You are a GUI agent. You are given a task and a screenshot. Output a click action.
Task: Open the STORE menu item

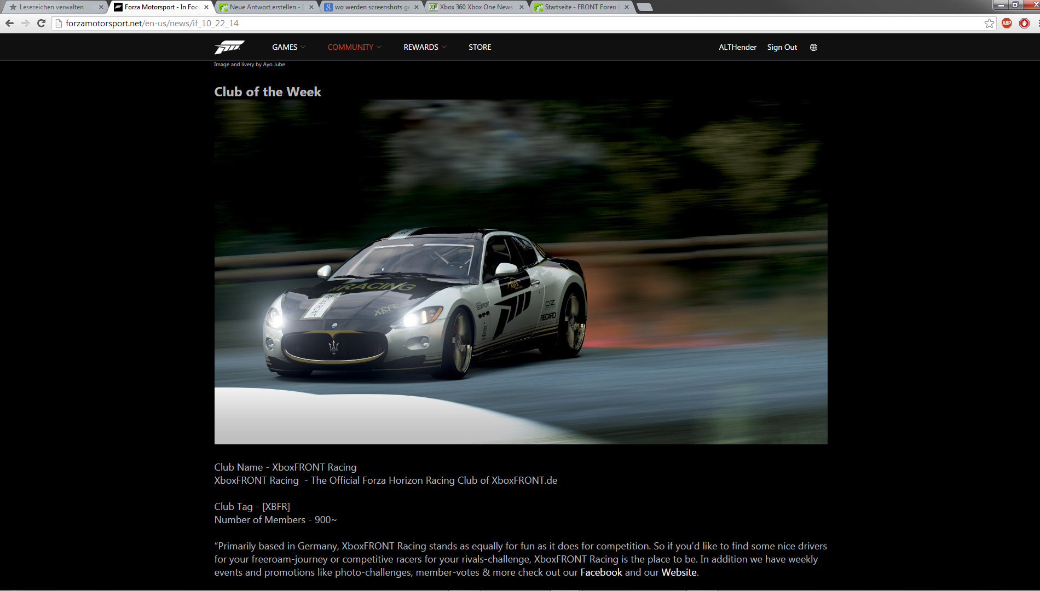[x=479, y=48]
